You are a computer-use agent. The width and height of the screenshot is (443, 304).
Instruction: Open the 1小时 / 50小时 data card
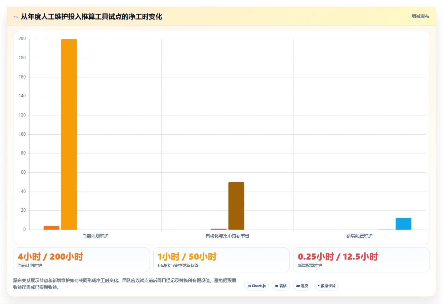tap(221, 260)
